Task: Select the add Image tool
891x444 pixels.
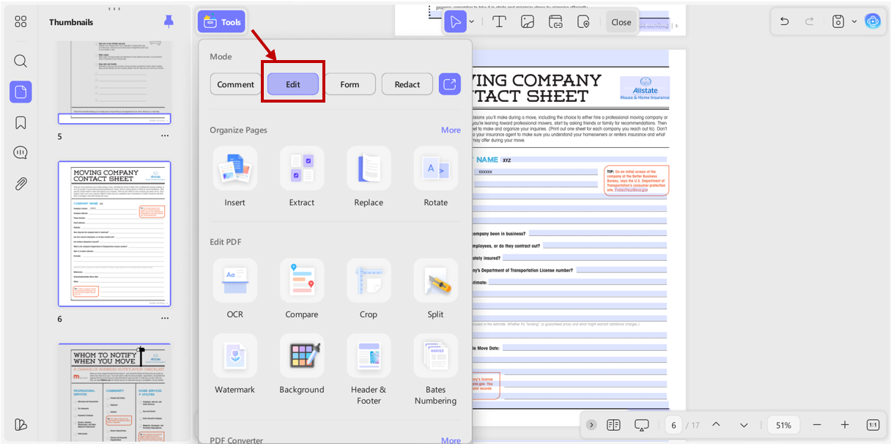Action: (x=528, y=22)
